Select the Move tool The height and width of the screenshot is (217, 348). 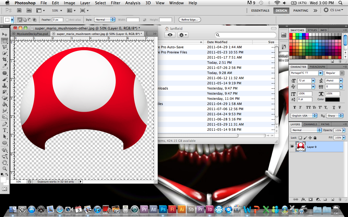click(5, 34)
